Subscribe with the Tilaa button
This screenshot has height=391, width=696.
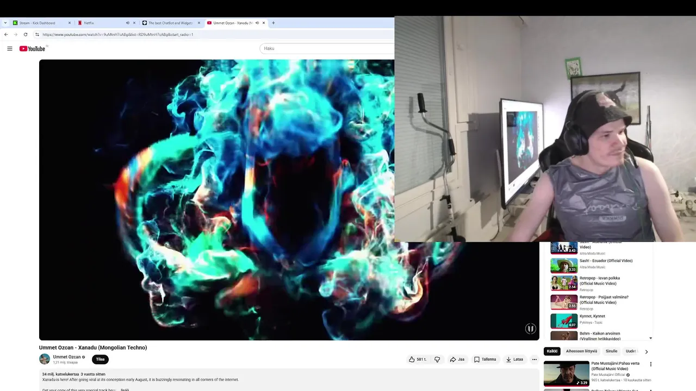(100, 359)
